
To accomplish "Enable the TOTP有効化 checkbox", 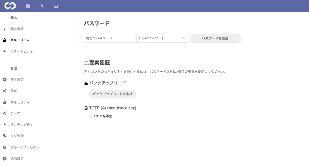I will pyautogui.click(x=91, y=116).
